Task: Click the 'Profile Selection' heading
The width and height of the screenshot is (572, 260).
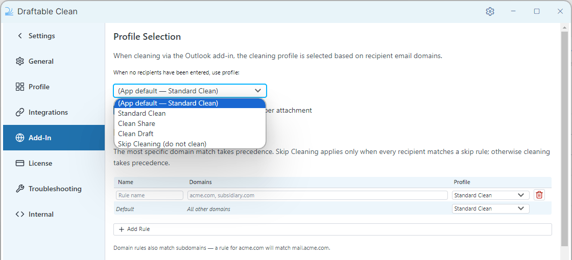Action: [147, 37]
